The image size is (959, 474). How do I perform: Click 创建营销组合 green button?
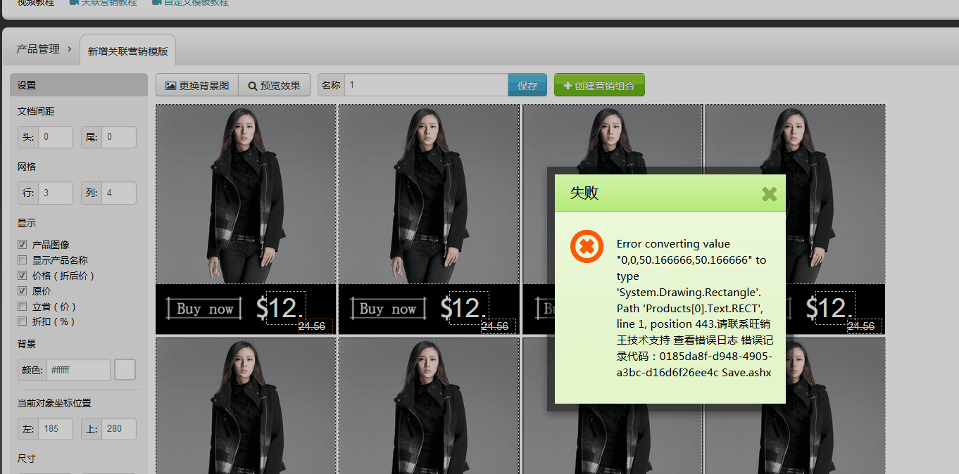coord(599,85)
